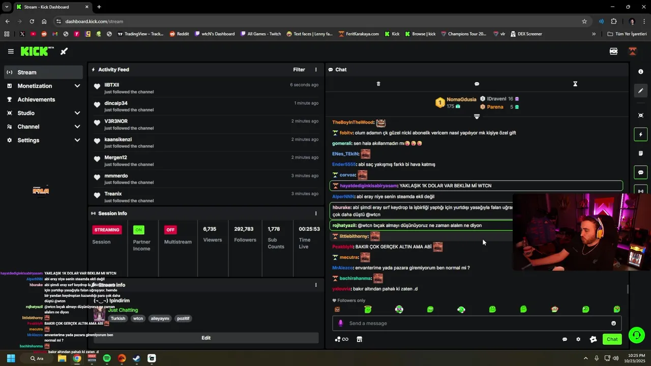Click the purple microphone icon in message box
Screen dimensions: 651x366
(x=341, y=323)
